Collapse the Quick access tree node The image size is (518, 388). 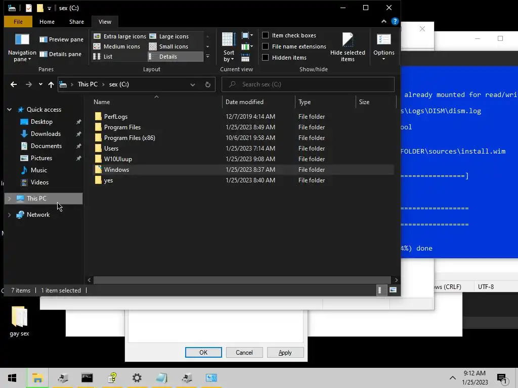click(9, 110)
